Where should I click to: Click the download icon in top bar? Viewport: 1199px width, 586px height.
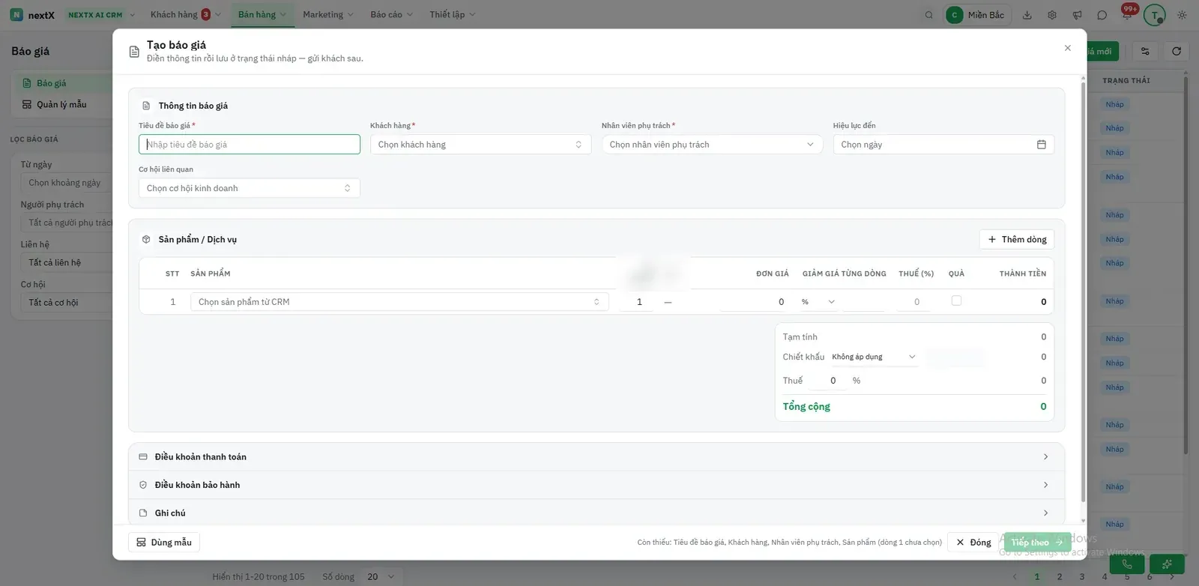click(x=1027, y=15)
